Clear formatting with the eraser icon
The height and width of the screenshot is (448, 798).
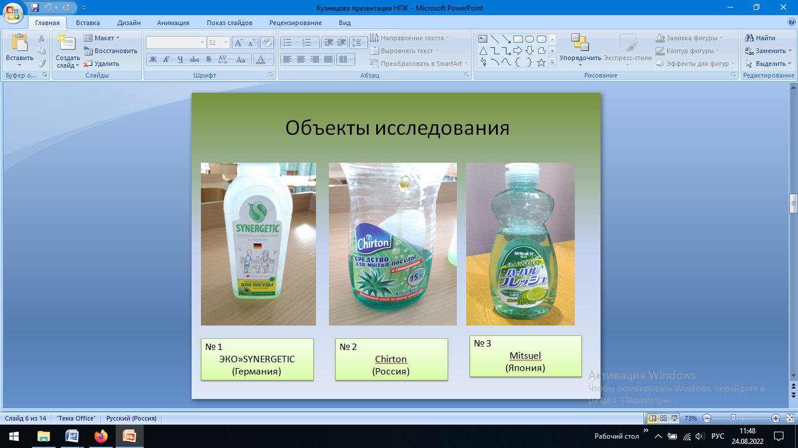click(267, 43)
